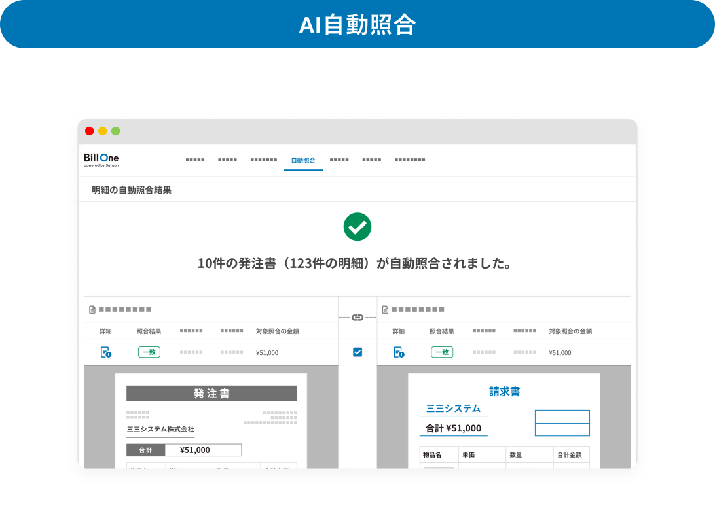This screenshot has height=506, width=715.
Task: Click the Bill One logo
Action: point(101,160)
